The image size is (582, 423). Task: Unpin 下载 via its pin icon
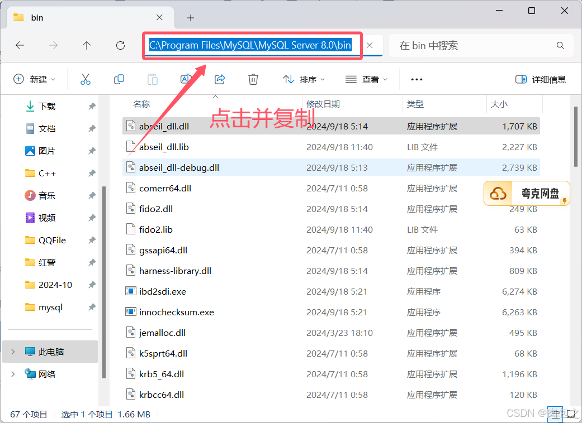(x=92, y=106)
